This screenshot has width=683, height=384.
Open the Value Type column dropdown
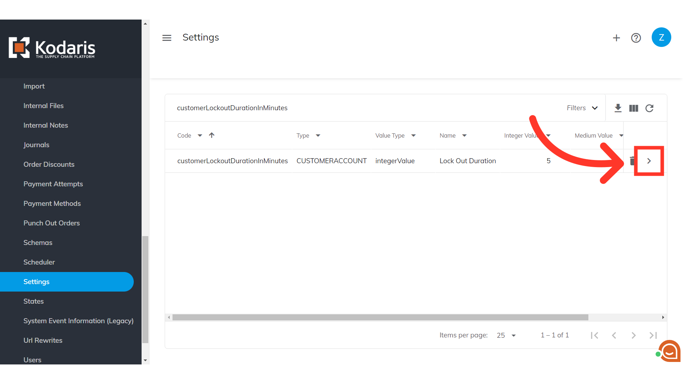pos(413,135)
